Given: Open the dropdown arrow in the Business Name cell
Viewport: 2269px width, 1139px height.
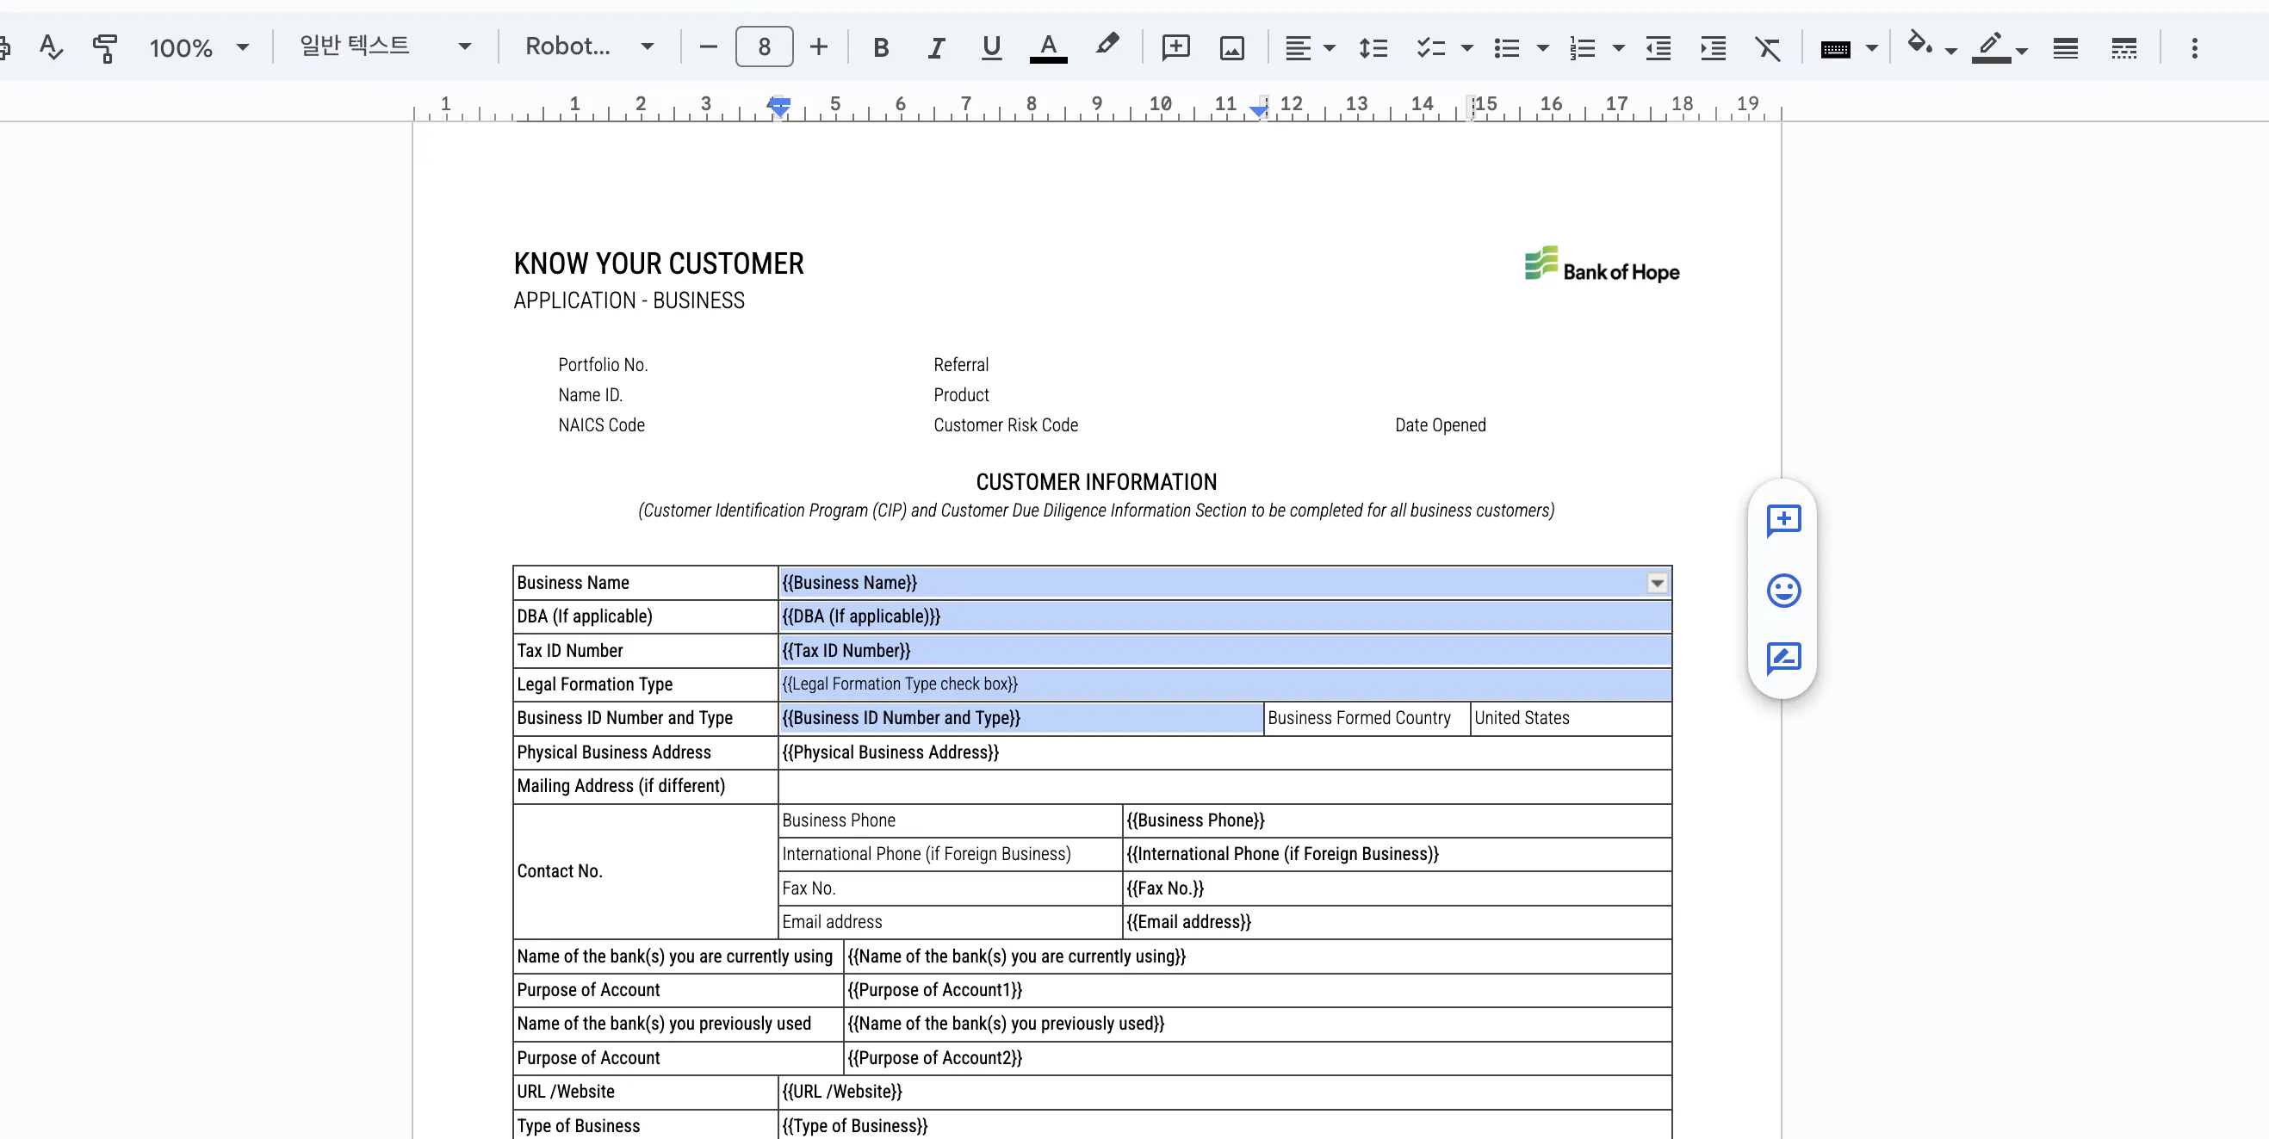Looking at the screenshot, I should (1657, 583).
